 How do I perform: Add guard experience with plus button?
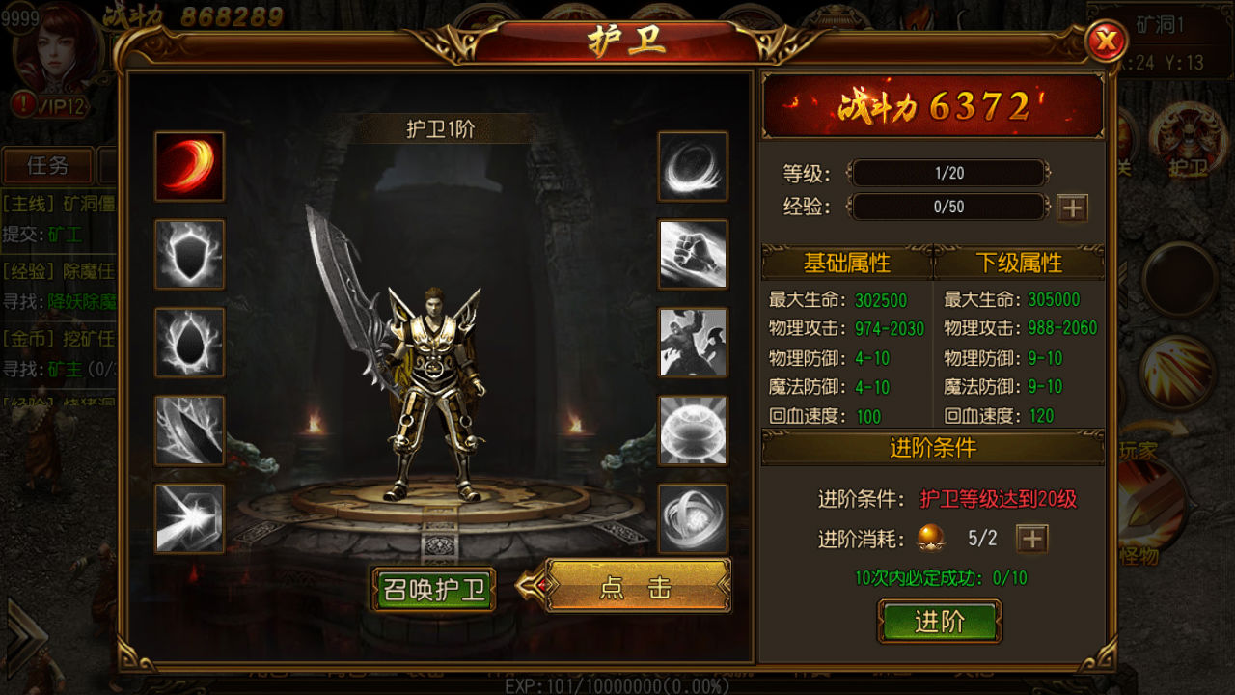pos(1072,208)
